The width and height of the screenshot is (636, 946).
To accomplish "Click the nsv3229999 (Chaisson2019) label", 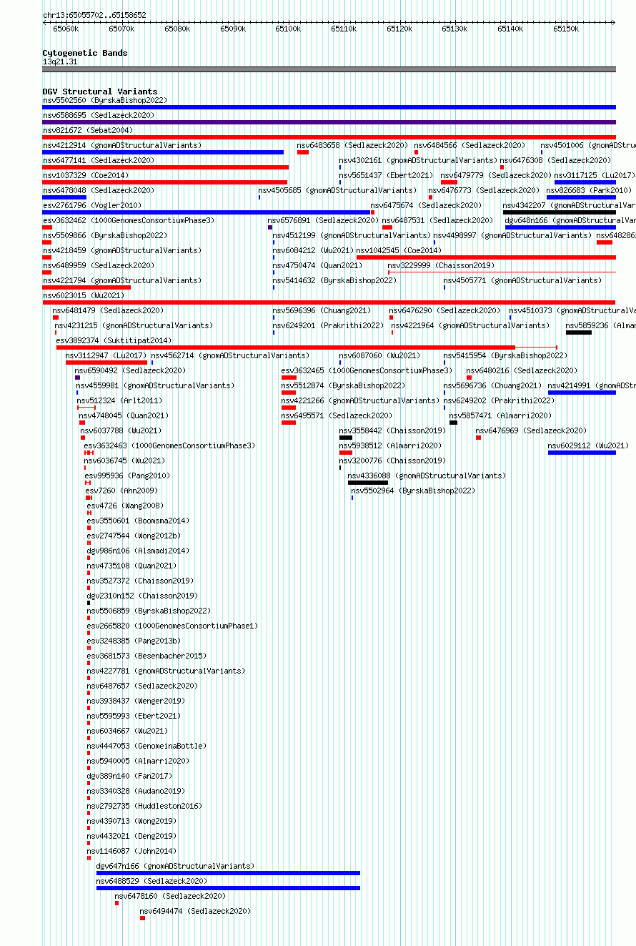I will (x=441, y=265).
